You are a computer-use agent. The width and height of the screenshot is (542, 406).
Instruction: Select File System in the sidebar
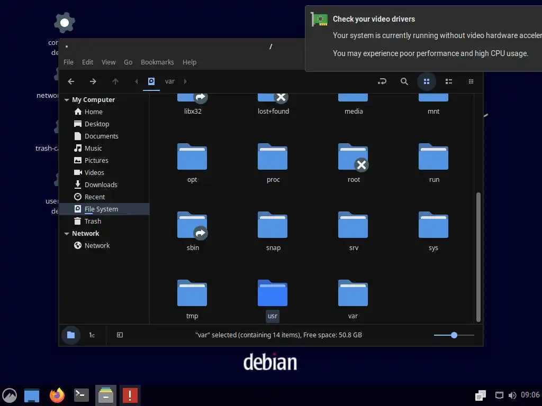pyautogui.click(x=104, y=209)
